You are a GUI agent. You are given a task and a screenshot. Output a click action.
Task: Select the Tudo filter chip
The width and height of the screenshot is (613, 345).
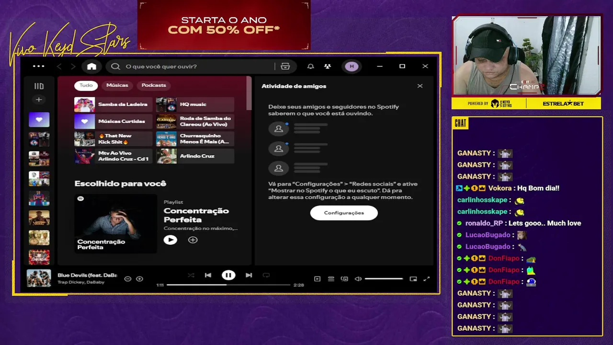tap(86, 85)
